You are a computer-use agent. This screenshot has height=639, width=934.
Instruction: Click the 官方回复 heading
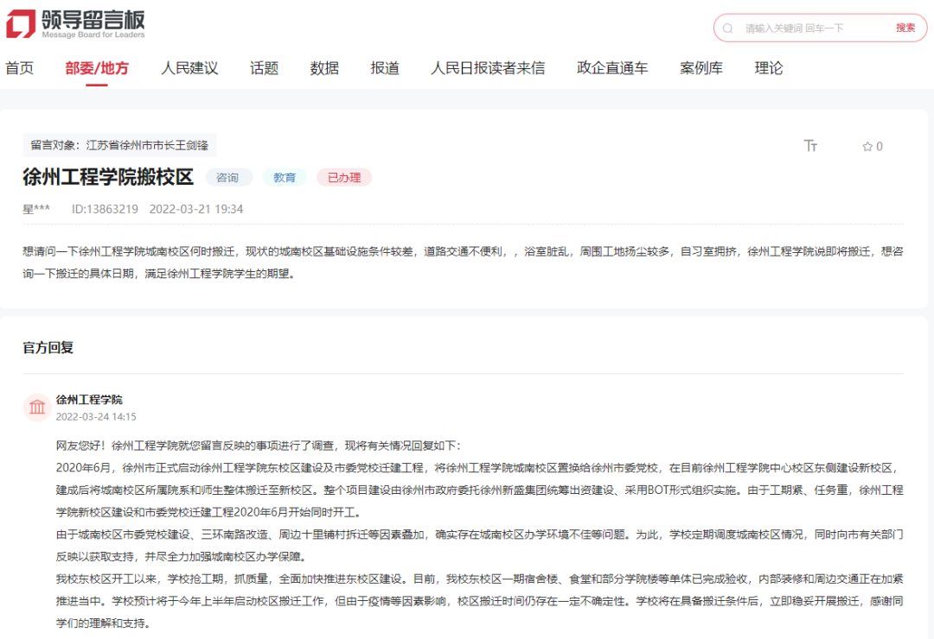[x=48, y=347]
